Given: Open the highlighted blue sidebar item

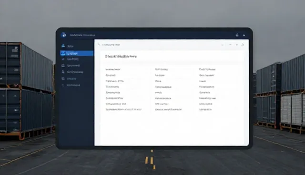Looking at the screenshot, I should tap(77, 53).
